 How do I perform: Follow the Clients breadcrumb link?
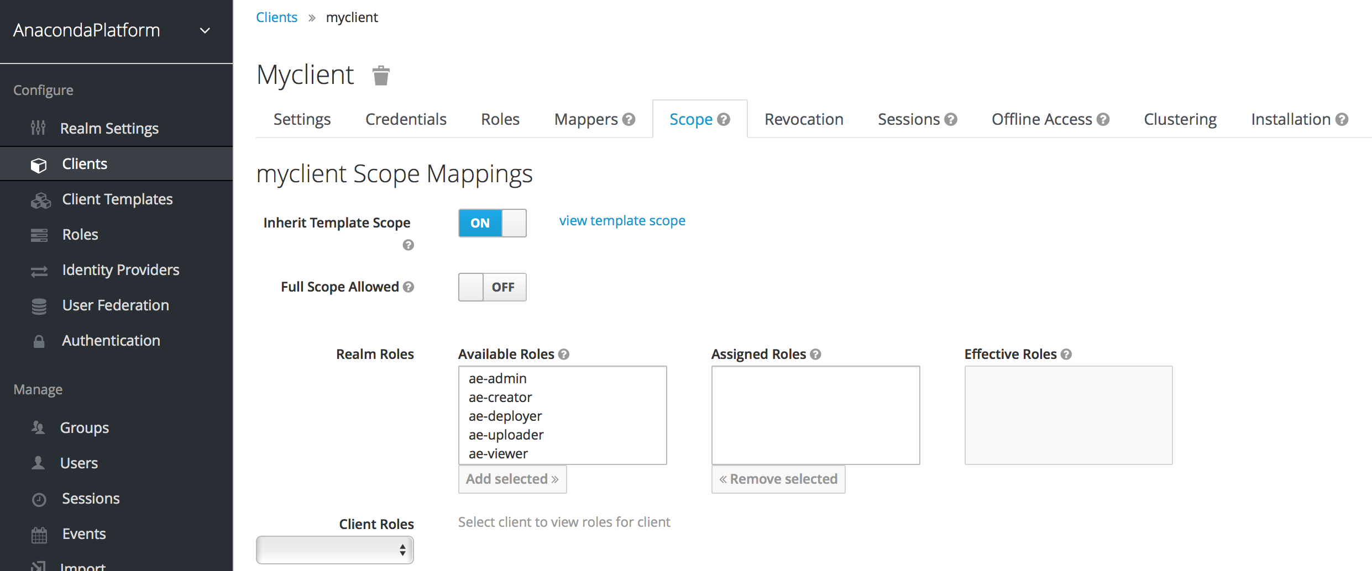(x=276, y=18)
